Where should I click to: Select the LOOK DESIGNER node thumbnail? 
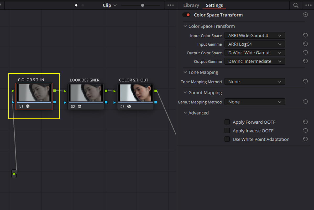(x=86, y=93)
